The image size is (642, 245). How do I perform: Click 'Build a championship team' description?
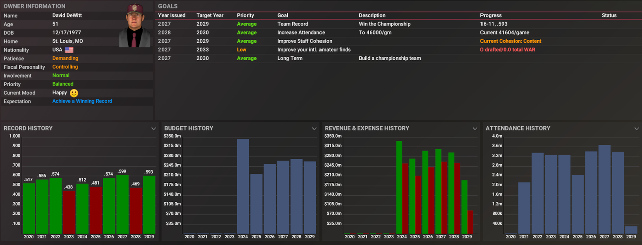click(x=390, y=58)
